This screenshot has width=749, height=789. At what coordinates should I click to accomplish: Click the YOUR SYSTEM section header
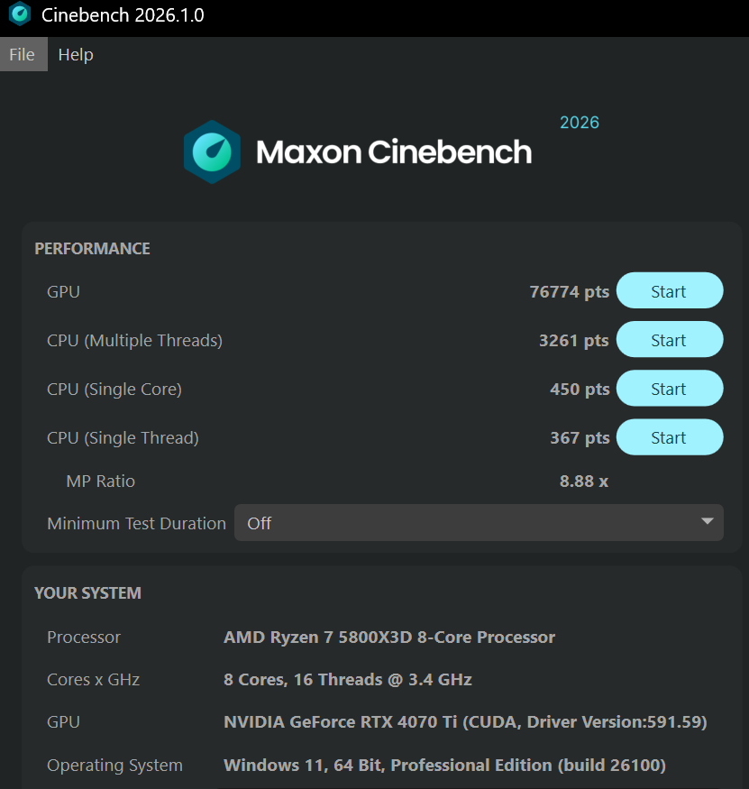tap(87, 592)
